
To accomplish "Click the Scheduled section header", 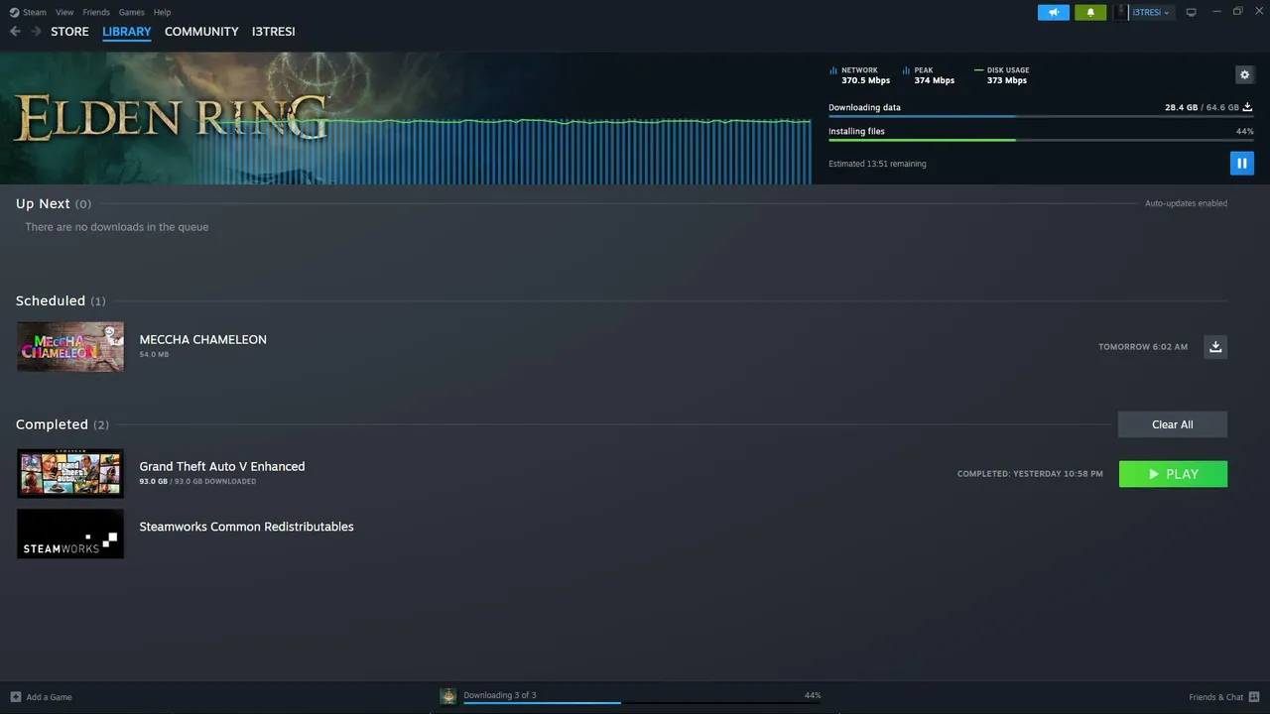I will click(x=61, y=300).
